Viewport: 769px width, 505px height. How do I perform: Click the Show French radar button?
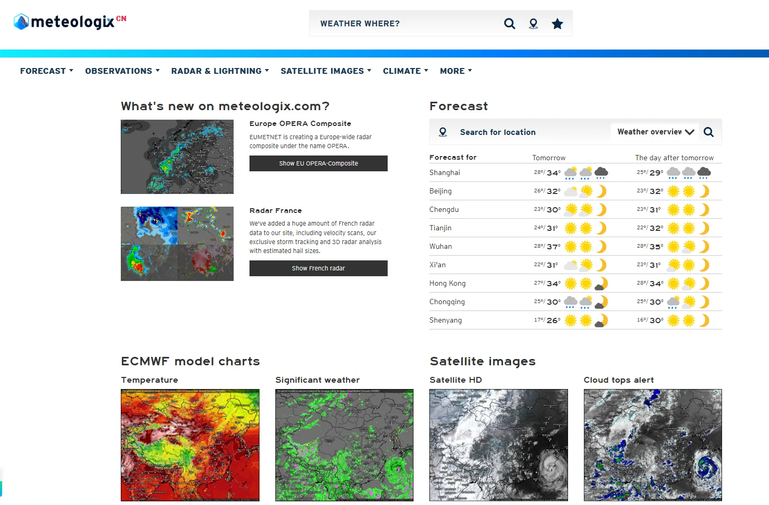pos(319,268)
